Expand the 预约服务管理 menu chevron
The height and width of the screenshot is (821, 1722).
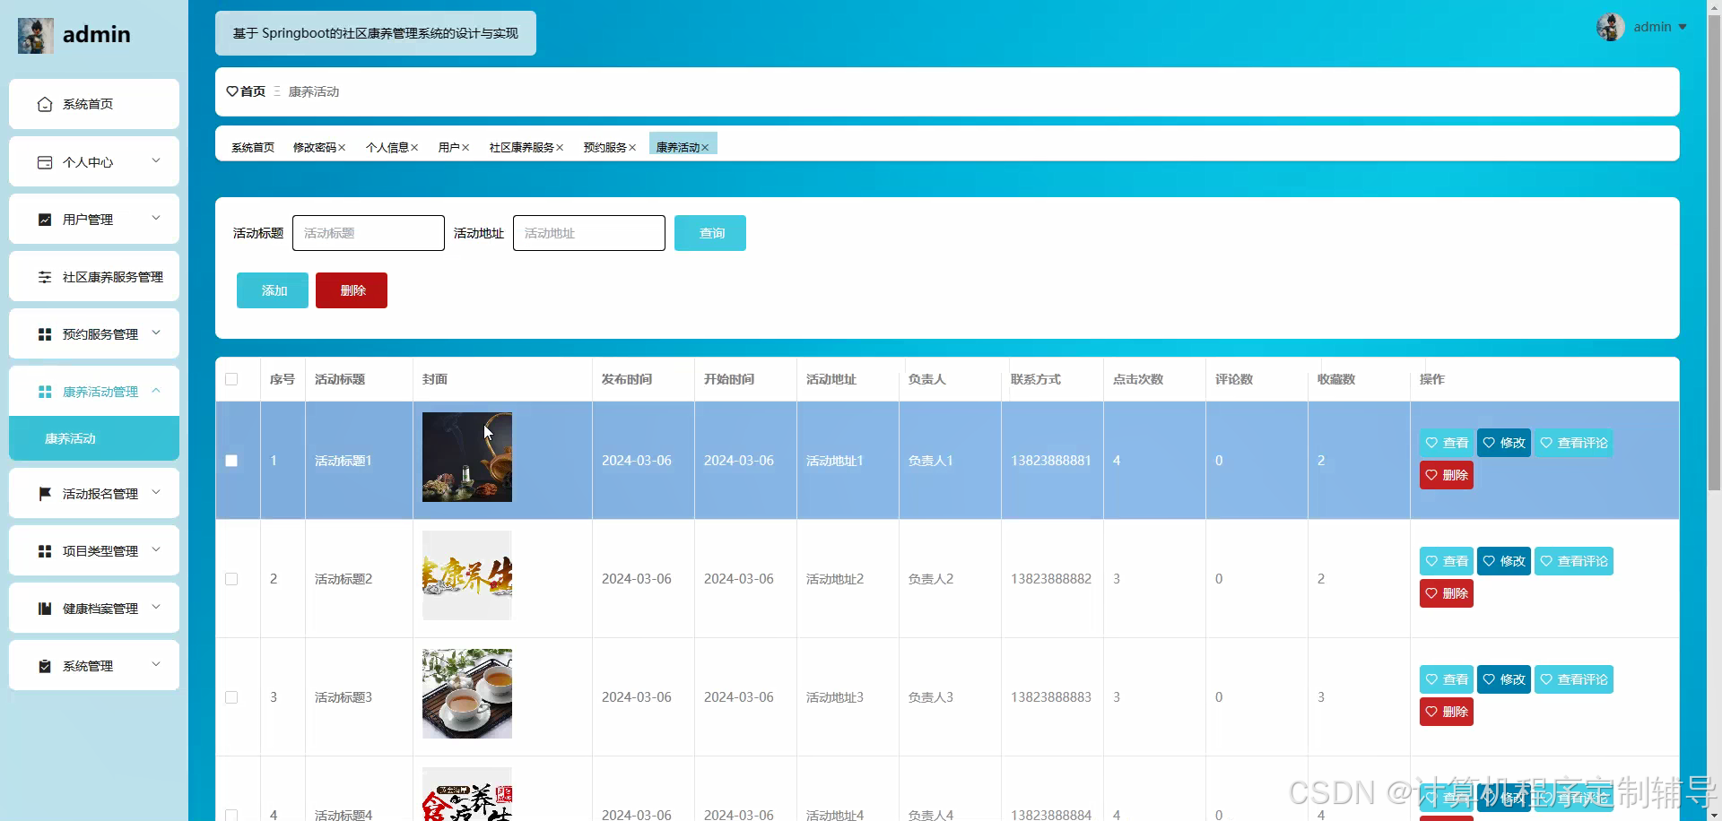point(156,333)
